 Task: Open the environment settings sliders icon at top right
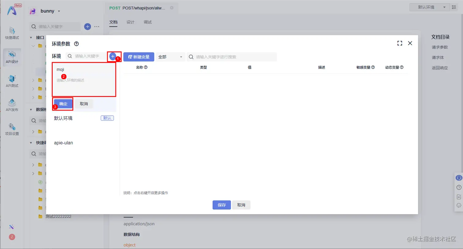454,7
